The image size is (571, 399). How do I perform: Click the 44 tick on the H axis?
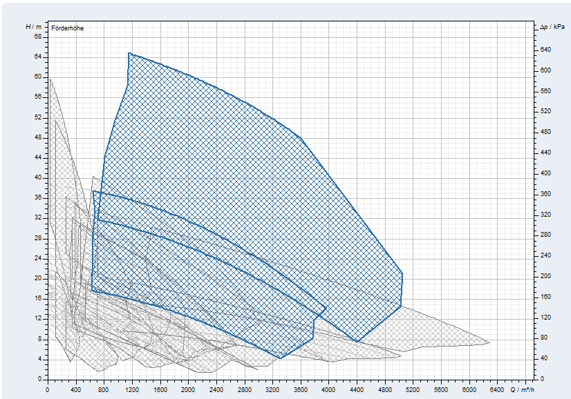[x=38, y=158]
